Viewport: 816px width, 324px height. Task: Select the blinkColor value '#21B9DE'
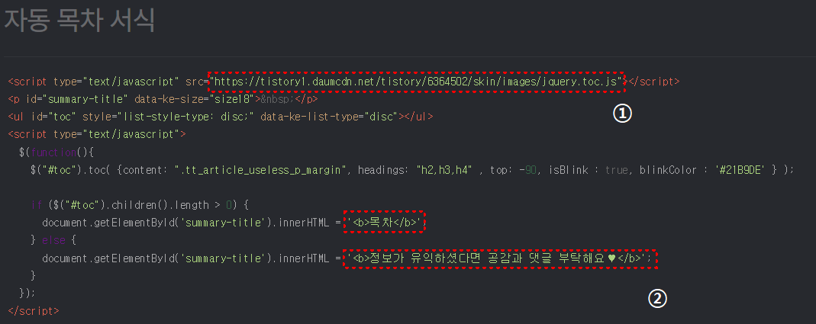pyautogui.click(x=741, y=169)
